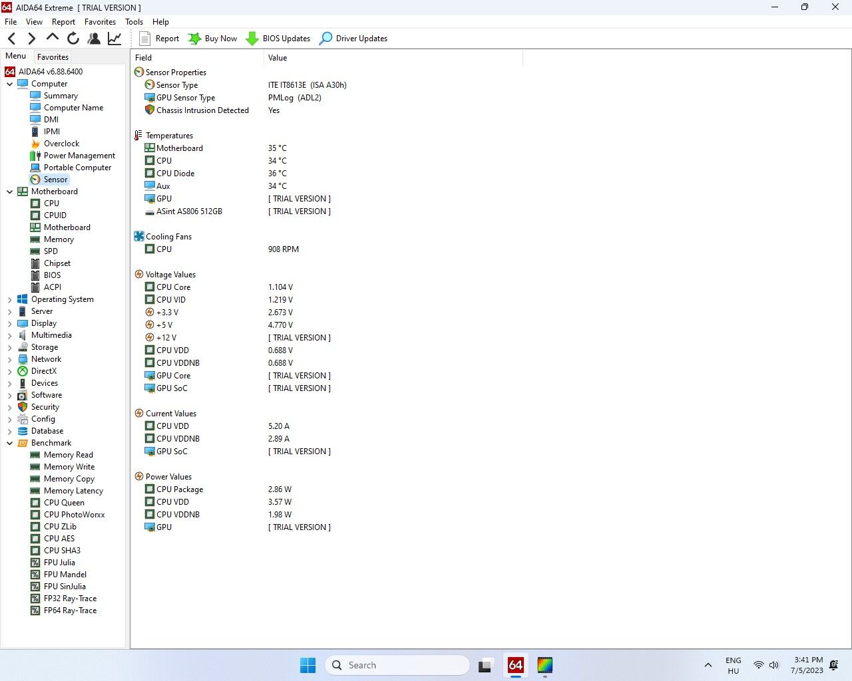
Task: Open the Tools menu
Action: coord(134,22)
